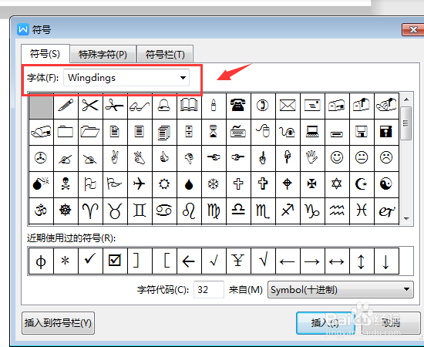Select the airplane symbol
424x347 pixels.
click(140, 184)
